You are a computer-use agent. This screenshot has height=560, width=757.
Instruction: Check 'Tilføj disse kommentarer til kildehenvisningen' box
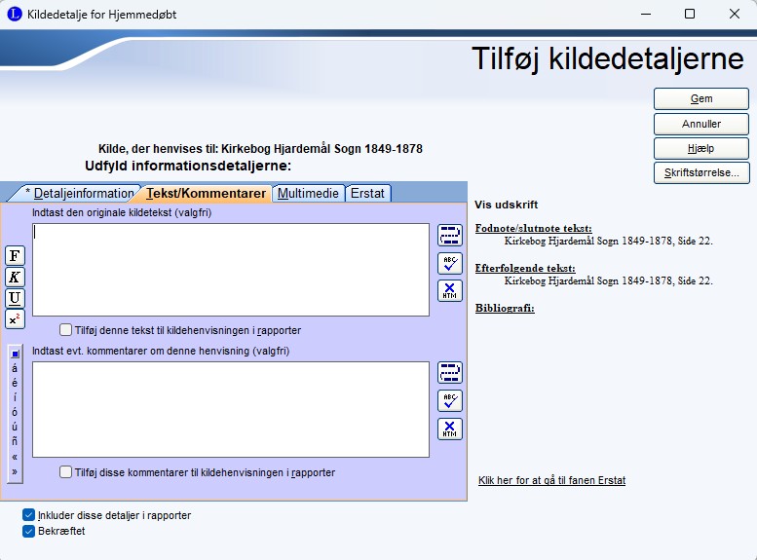(x=66, y=472)
